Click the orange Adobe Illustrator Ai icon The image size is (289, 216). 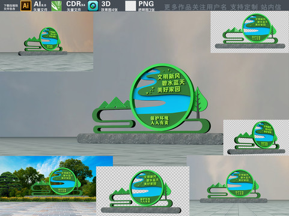26,5
